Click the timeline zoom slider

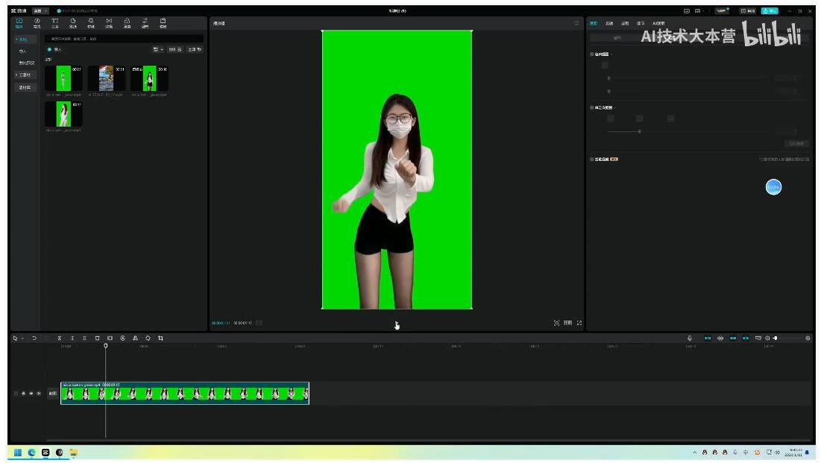776,338
